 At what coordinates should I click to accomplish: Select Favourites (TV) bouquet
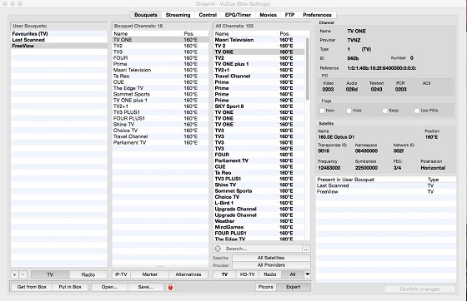[x=59, y=34]
